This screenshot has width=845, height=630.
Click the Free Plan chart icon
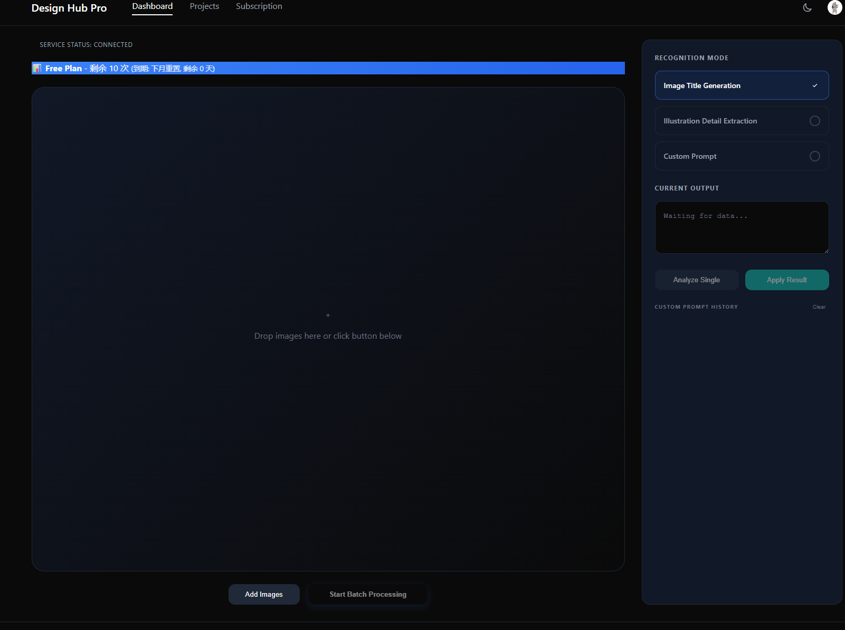(x=37, y=68)
